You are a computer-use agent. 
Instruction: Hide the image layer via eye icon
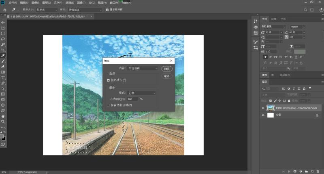click(263, 108)
